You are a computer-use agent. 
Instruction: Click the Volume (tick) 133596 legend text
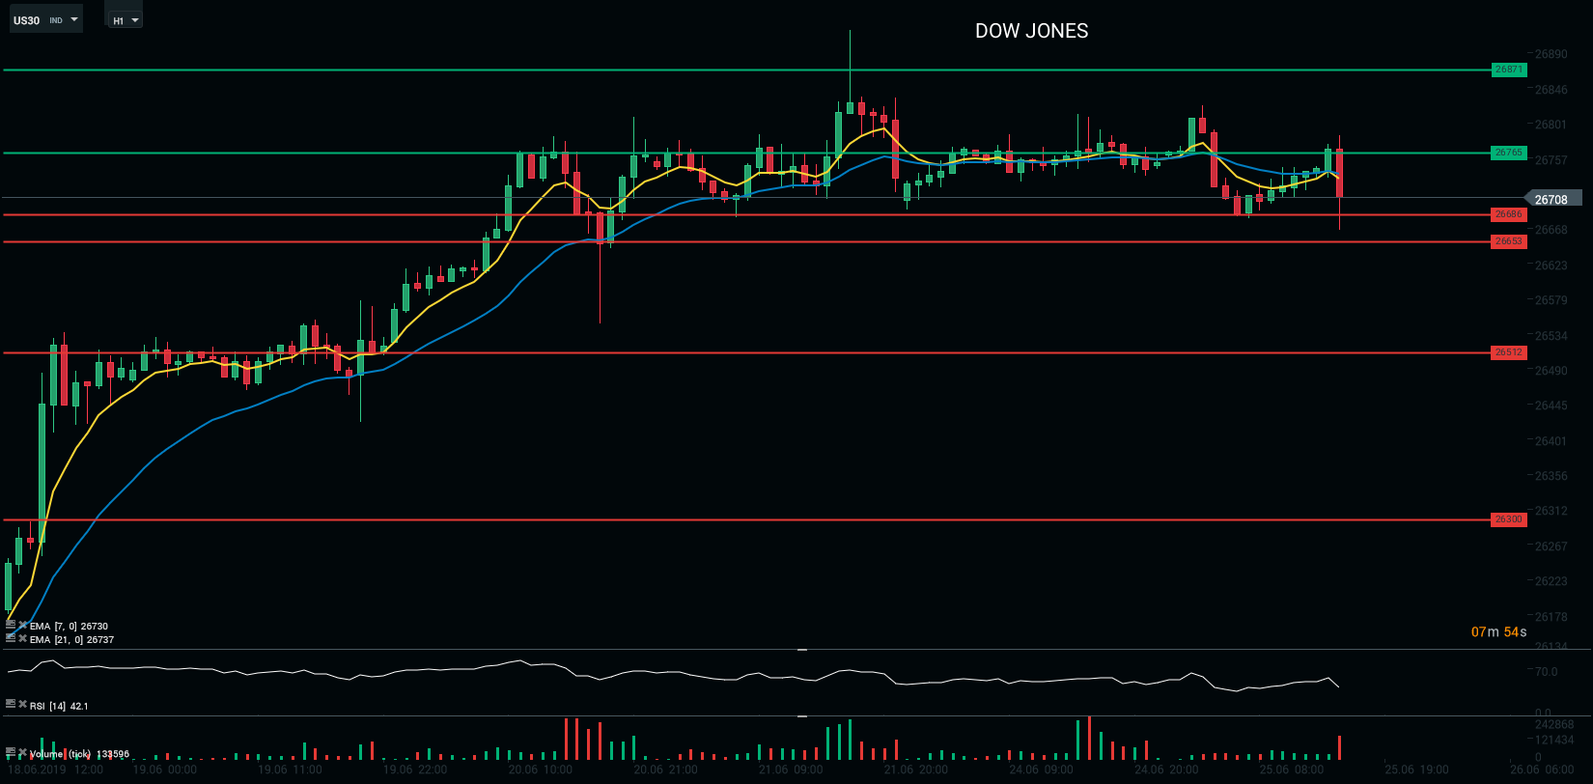click(79, 754)
